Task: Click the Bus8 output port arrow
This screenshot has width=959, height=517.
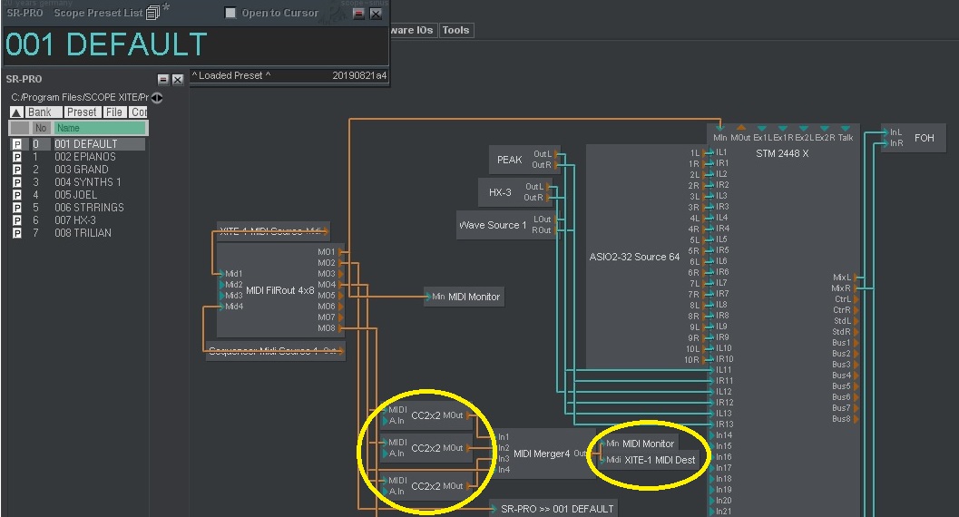Action: point(856,419)
